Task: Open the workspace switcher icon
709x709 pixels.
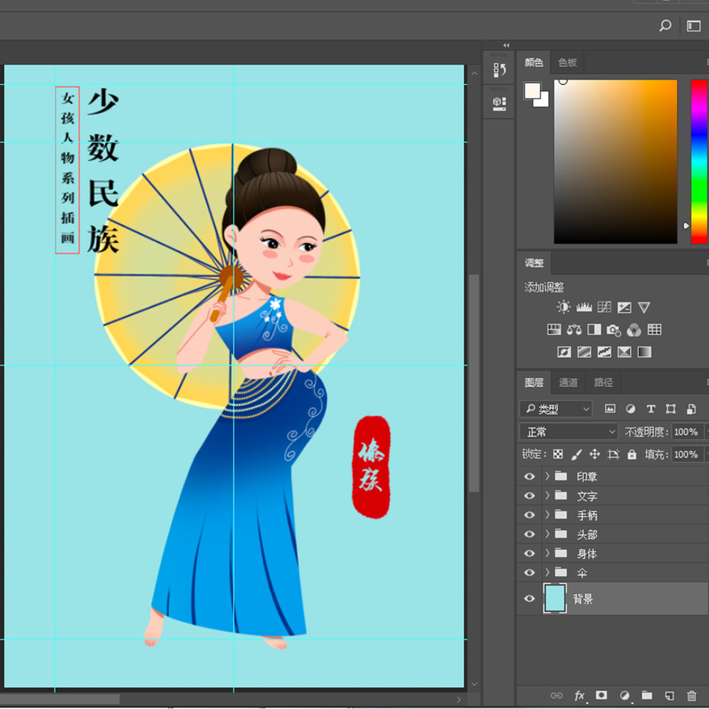Action: coord(693,26)
